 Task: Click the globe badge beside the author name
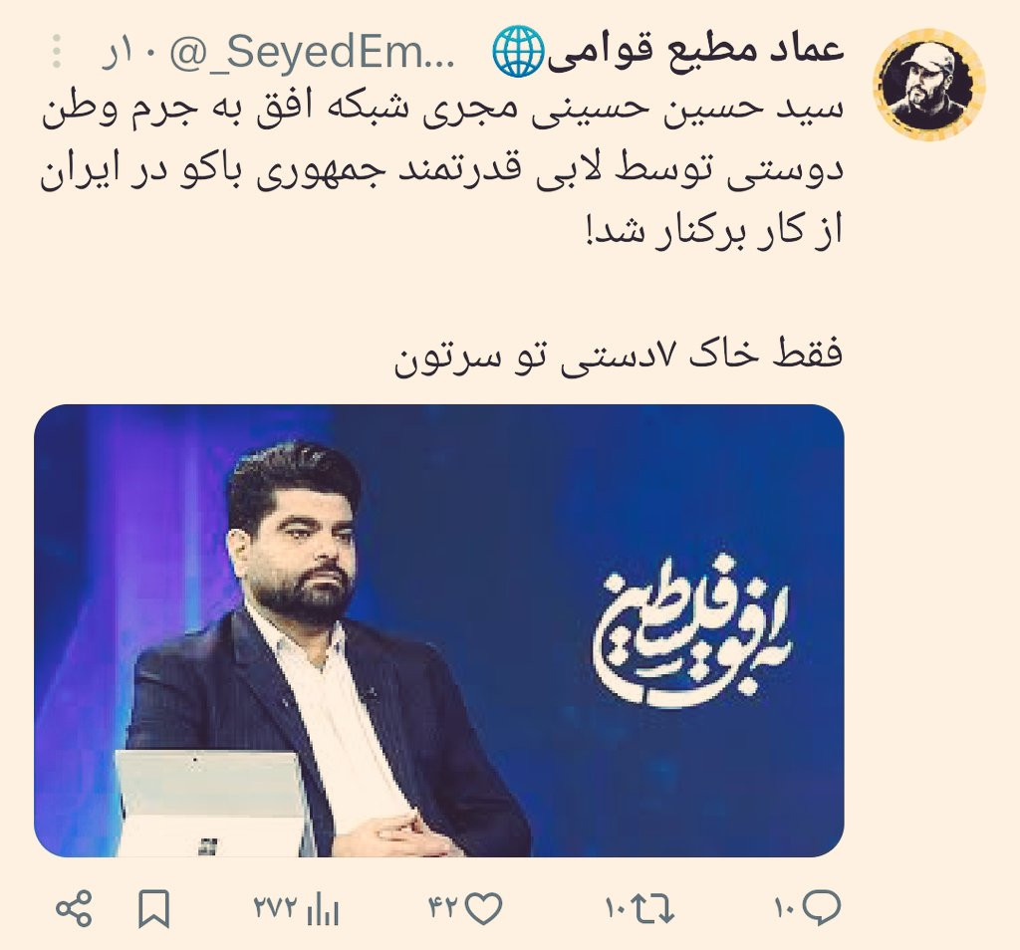(518, 53)
